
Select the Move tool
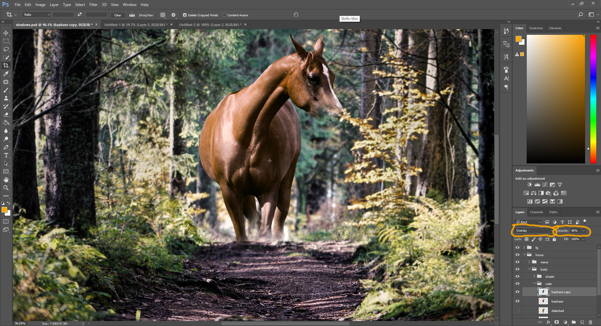point(6,33)
